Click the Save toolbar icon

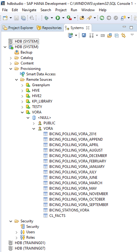click(x=16, y=18)
